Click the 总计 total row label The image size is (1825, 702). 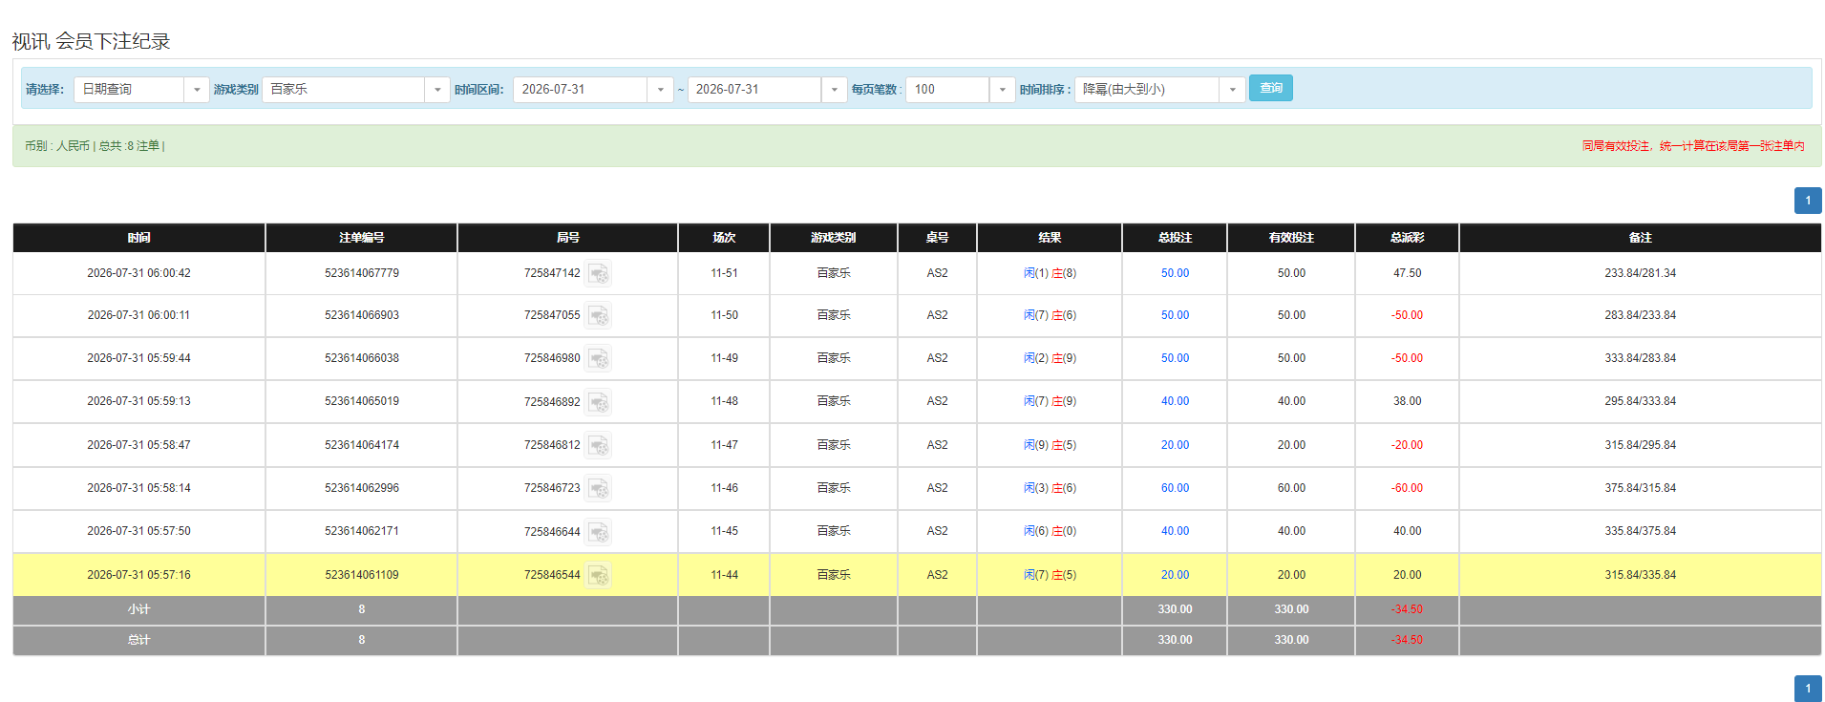(138, 640)
